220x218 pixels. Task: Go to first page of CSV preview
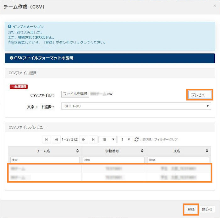(x=47, y=139)
